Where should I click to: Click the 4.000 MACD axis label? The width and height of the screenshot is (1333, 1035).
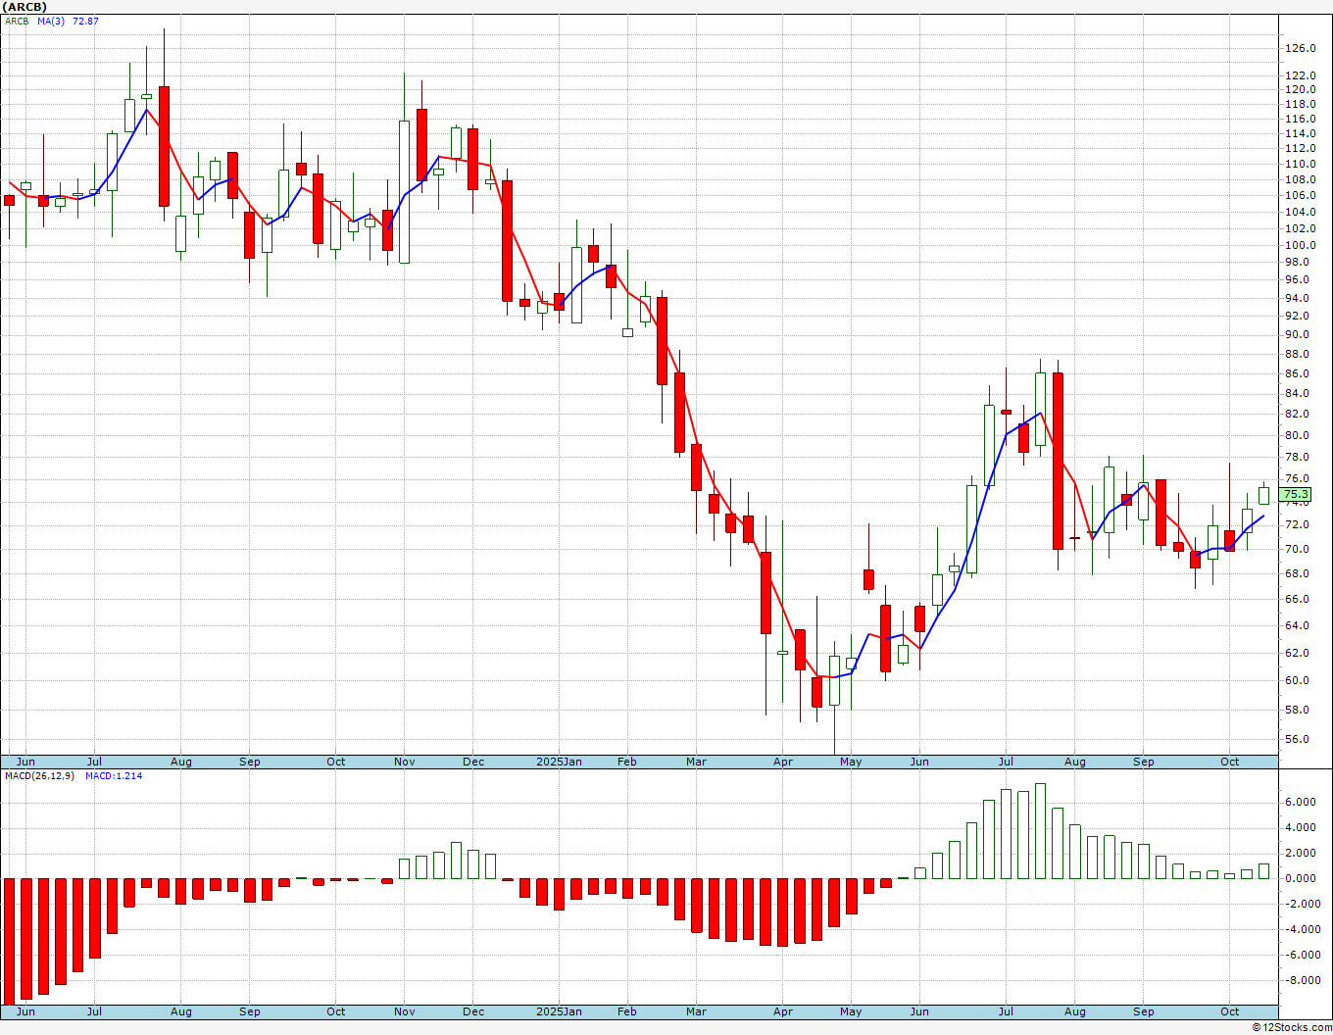1300,827
